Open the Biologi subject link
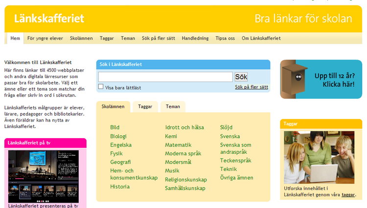 pyautogui.click(x=118, y=136)
